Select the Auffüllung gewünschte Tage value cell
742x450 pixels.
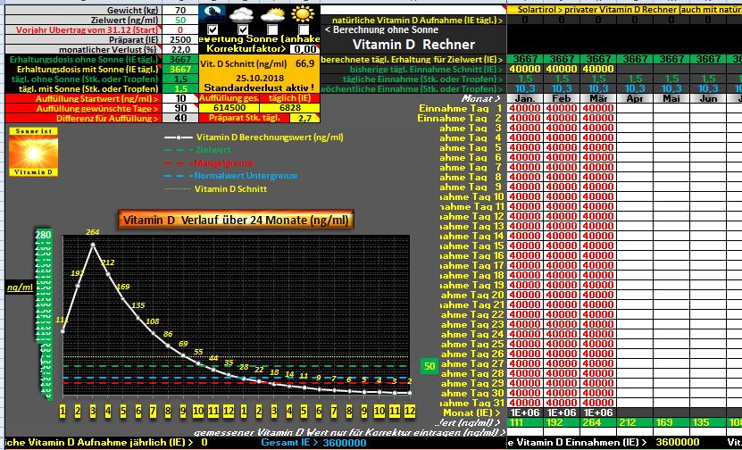tap(180, 108)
